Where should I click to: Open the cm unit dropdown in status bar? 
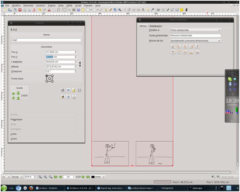pyautogui.click(x=6, y=177)
